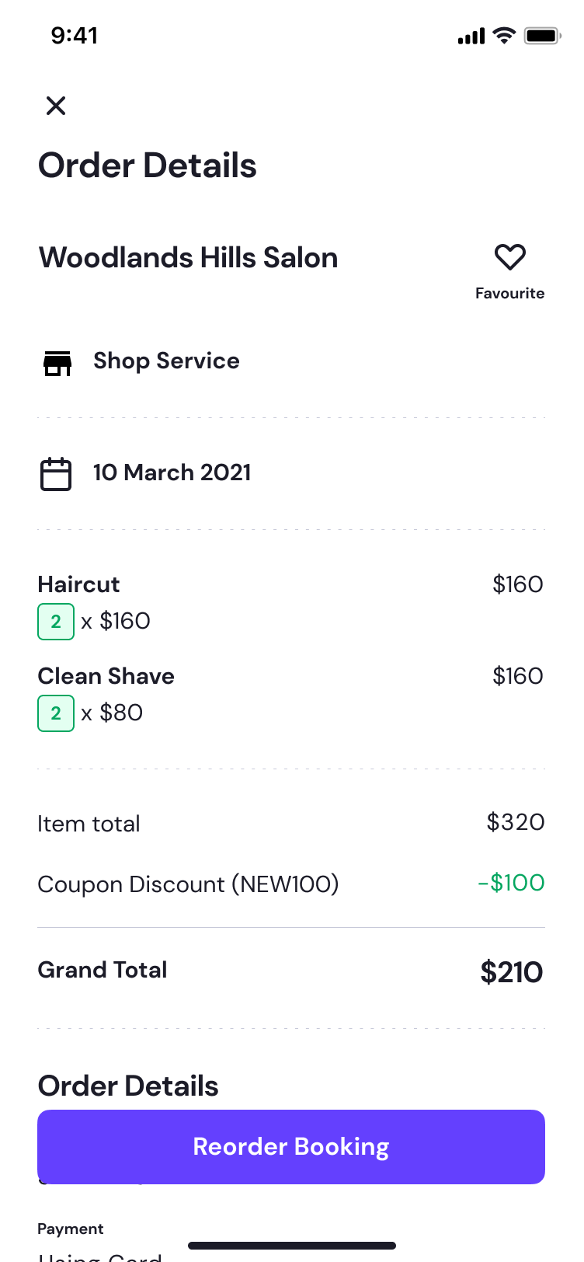
Task: Tap the Clean Shave quantity box
Action: pos(56,713)
